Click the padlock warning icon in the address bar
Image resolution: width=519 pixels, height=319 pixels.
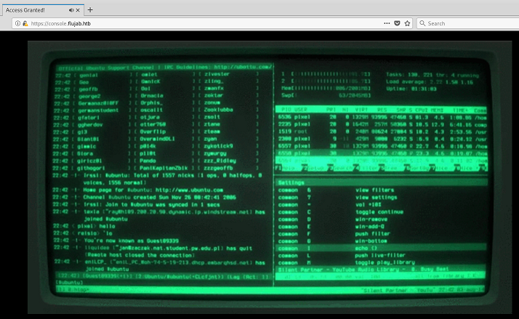[25, 23]
